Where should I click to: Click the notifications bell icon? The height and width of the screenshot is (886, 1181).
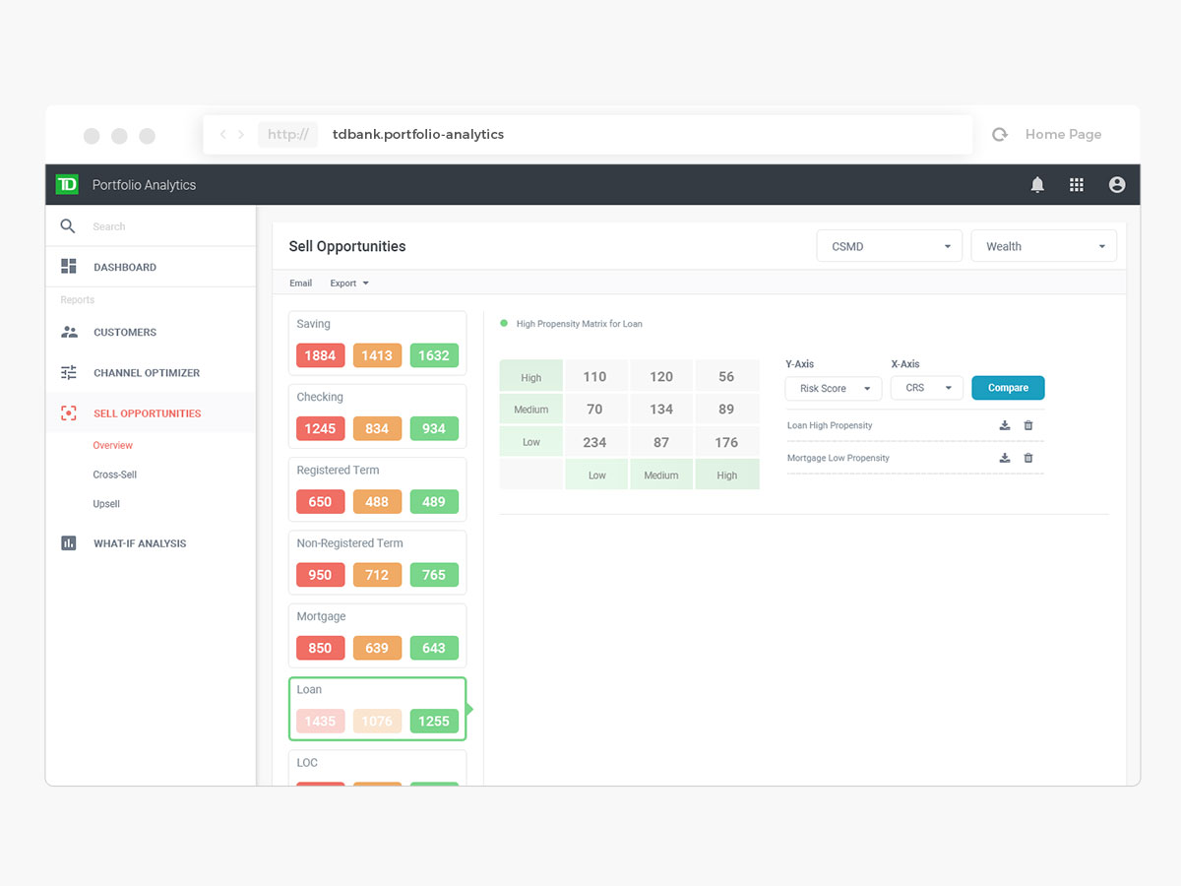(1037, 185)
